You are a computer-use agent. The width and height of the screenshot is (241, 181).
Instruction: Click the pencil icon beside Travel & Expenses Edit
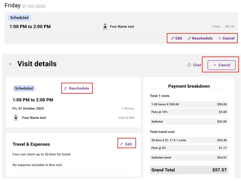tap(122, 144)
